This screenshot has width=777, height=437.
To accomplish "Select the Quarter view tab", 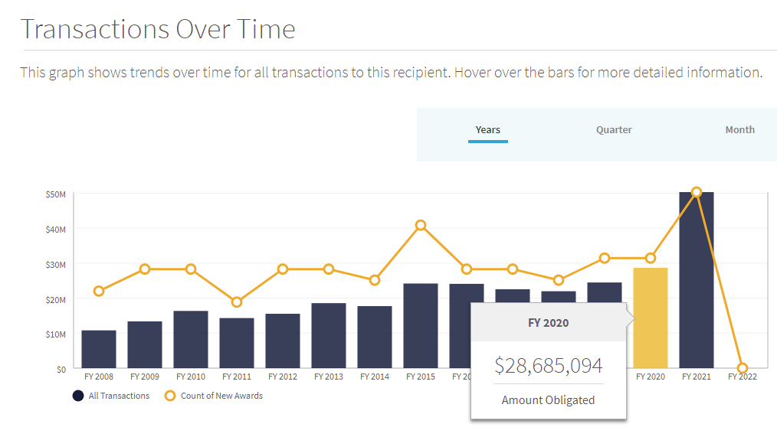I will point(614,130).
